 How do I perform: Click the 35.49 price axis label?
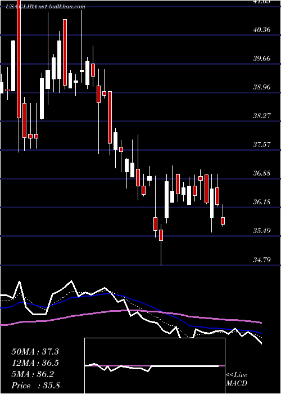click(x=262, y=231)
